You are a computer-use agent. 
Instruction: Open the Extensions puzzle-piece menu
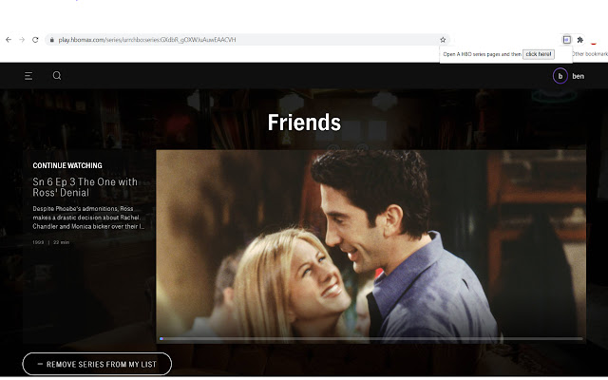pyautogui.click(x=580, y=40)
